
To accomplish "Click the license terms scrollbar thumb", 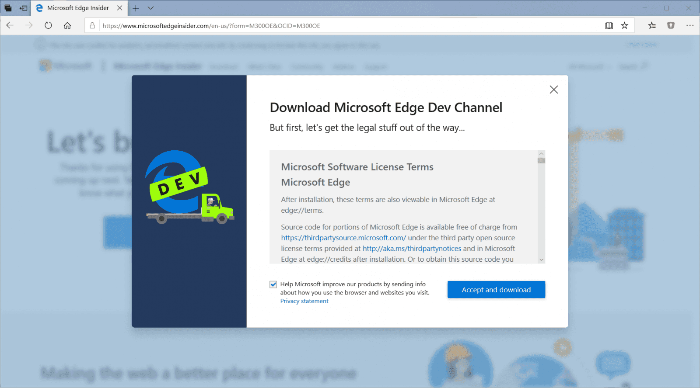I will (x=542, y=160).
